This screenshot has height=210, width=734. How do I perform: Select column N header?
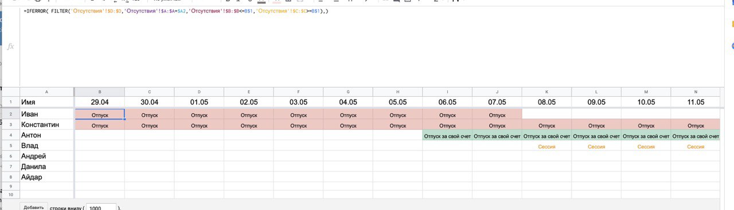tap(696, 92)
